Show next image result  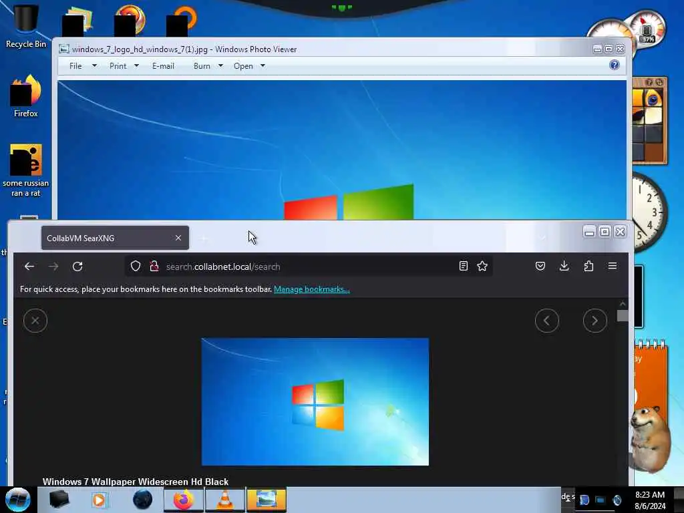(595, 321)
